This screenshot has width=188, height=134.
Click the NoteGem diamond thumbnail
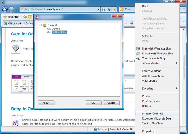[x=16, y=49]
